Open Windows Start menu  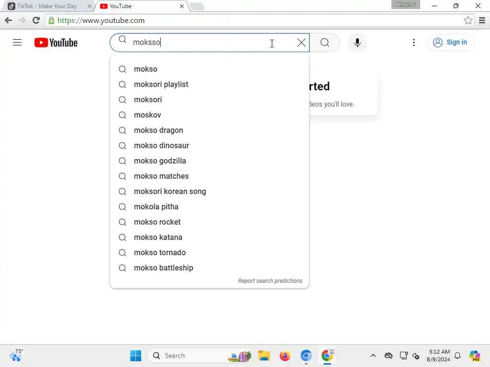pyautogui.click(x=135, y=356)
